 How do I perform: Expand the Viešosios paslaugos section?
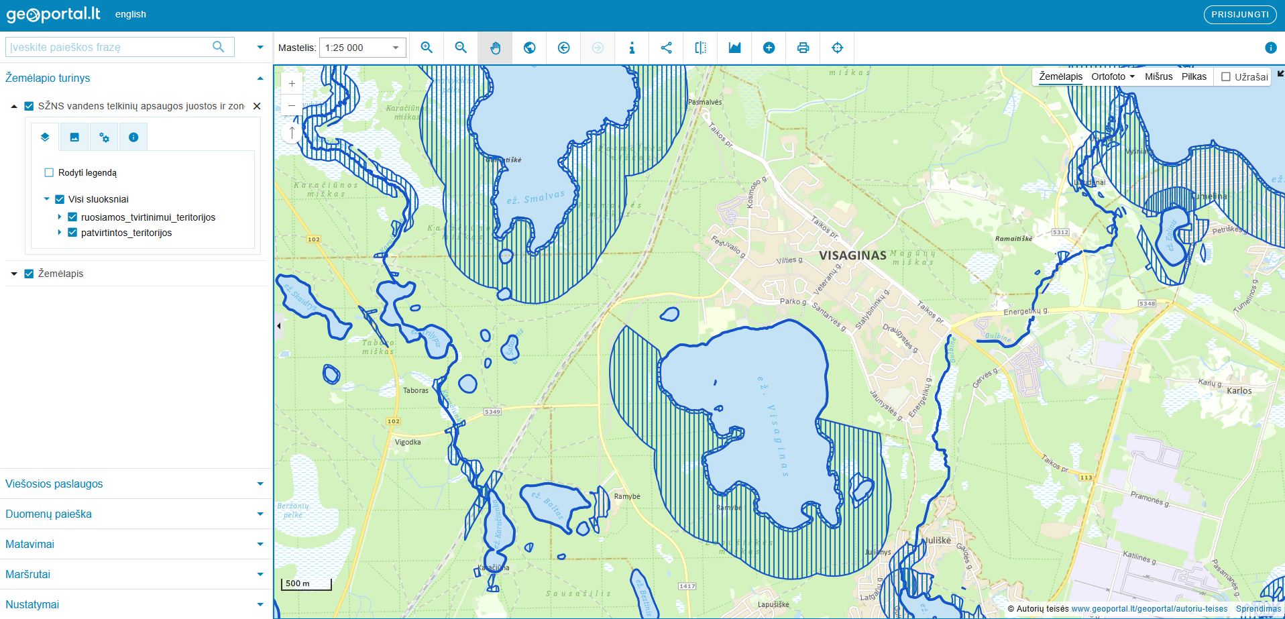[x=134, y=484]
